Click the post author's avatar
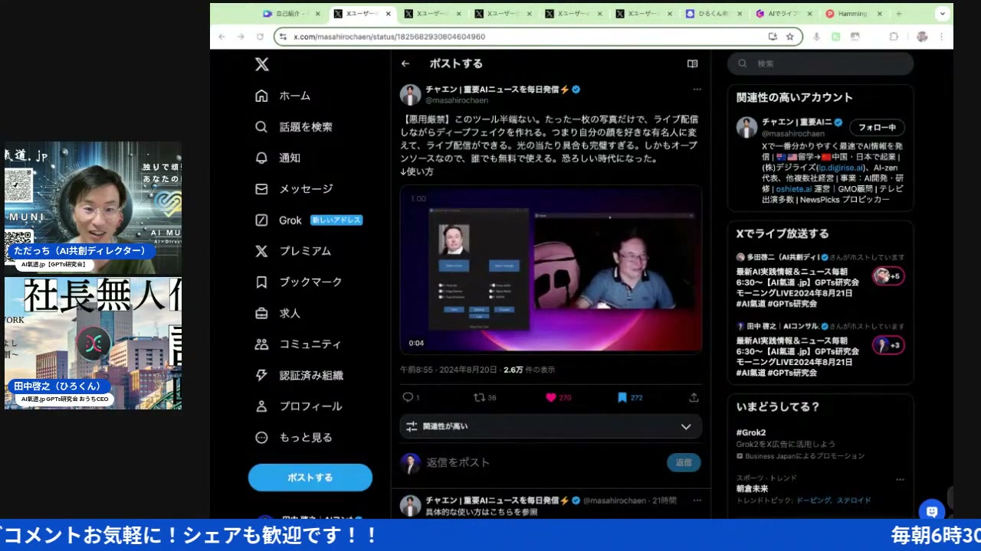The image size is (981, 551). 410,95
